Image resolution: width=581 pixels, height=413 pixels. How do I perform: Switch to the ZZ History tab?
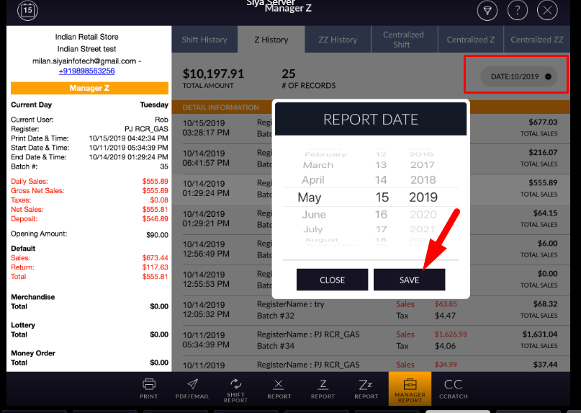click(x=338, y=40)
